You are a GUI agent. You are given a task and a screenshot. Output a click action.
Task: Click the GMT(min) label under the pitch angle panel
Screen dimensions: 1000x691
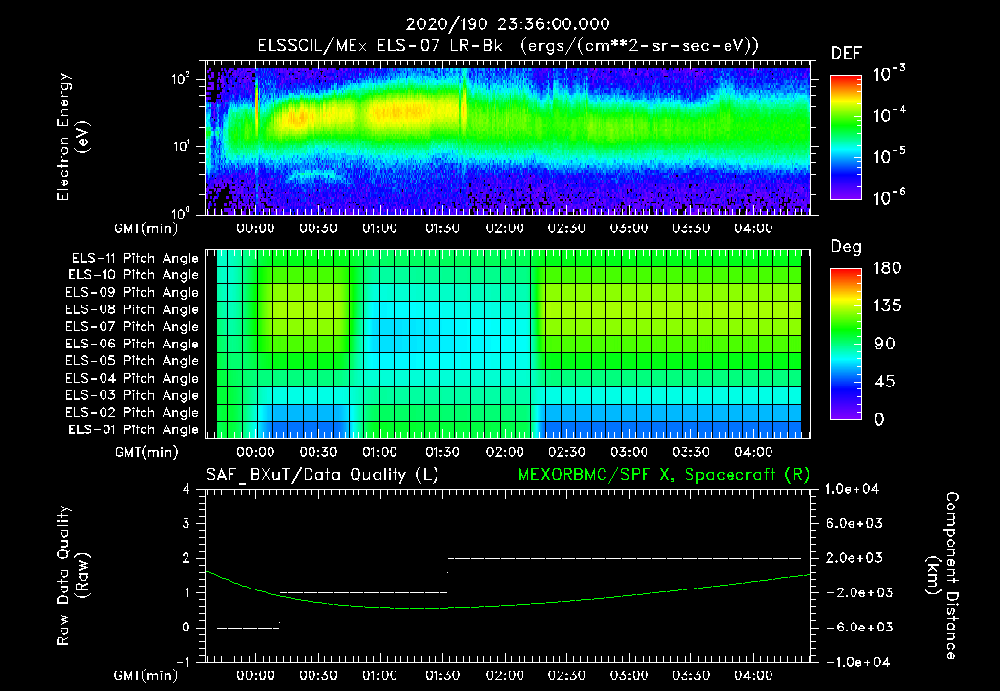pos(146,453)
